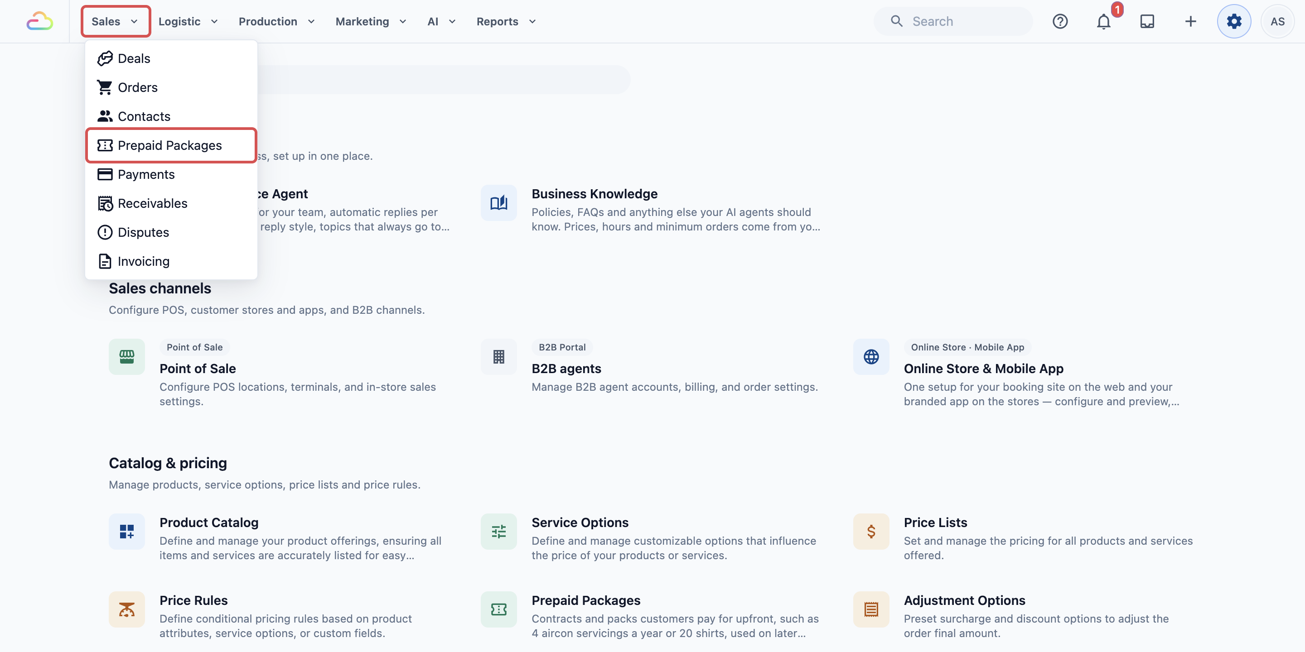1305x652 pixels.
Task: Select Invoicing from Sales menu
Action: [x=171, y=261]
